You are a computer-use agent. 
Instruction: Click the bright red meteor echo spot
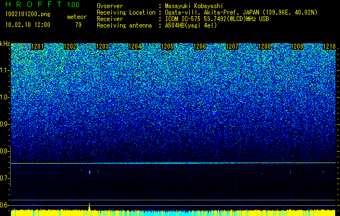(x=89, y=172)
